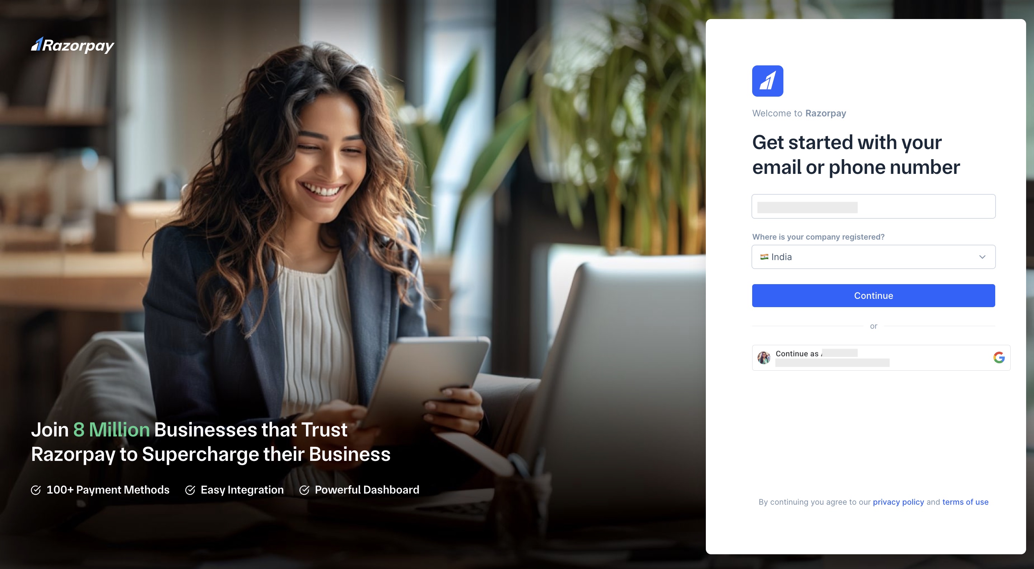Click the Get started heading
This screenshot has width=1034, height=569.
pos(856,154)
